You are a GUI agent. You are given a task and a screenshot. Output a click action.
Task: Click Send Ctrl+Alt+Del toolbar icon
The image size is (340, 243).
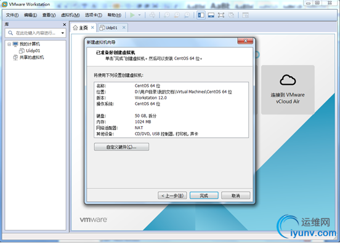click(152, 15)
